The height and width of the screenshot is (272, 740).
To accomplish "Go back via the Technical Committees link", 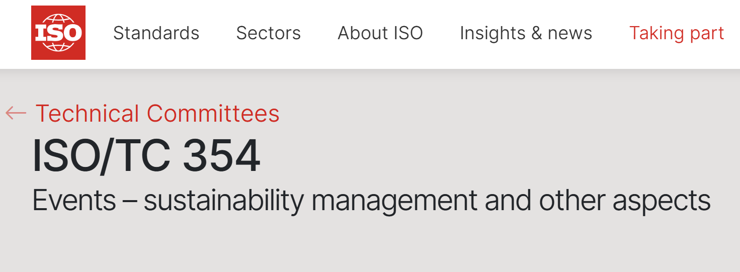I will 157,113.
